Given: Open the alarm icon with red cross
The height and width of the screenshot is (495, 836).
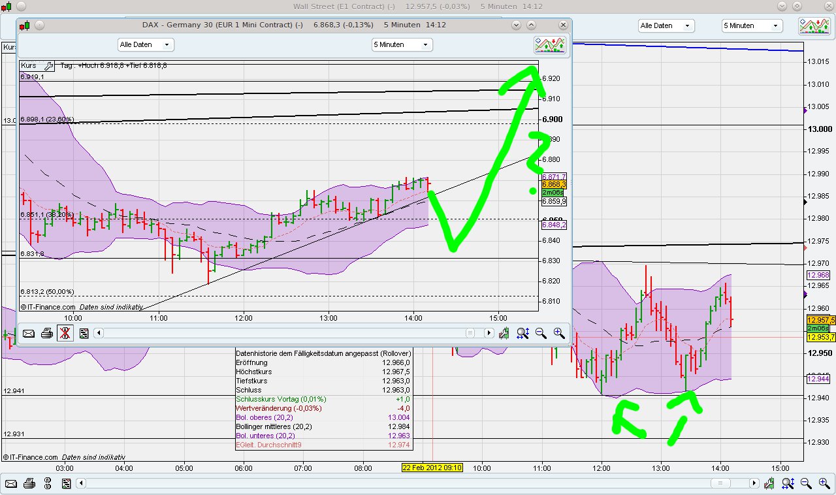Looking at the screenshot, I should point(63,333).
